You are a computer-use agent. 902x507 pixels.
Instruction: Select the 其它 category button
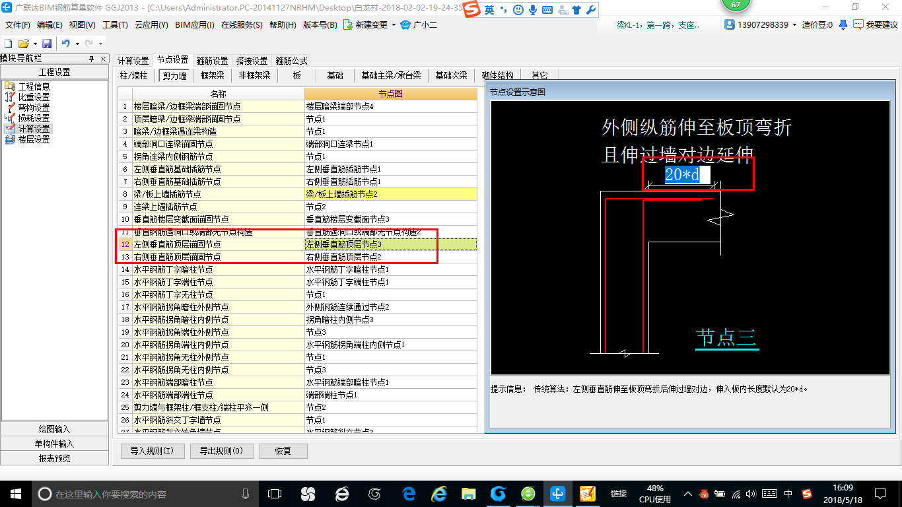[539, 75]
